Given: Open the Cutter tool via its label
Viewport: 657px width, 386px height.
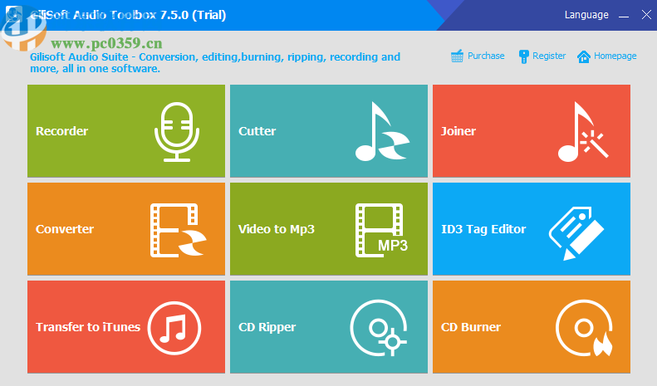Looking at the screenshot, I should coord(257,131).
